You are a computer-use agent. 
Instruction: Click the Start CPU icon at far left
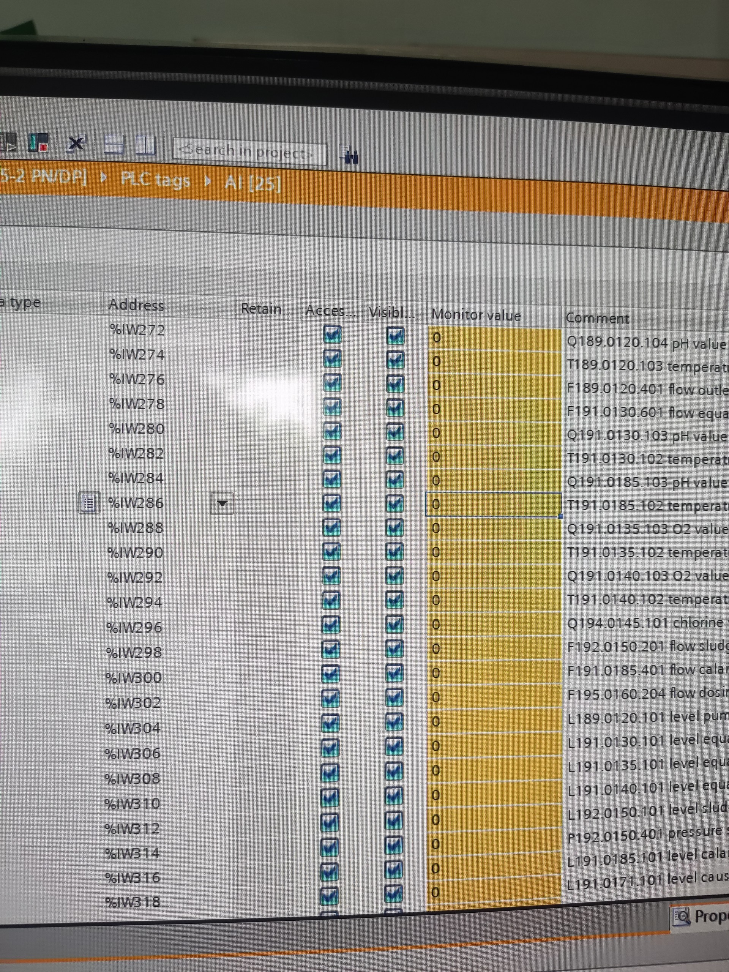click(x=8, y=142)
